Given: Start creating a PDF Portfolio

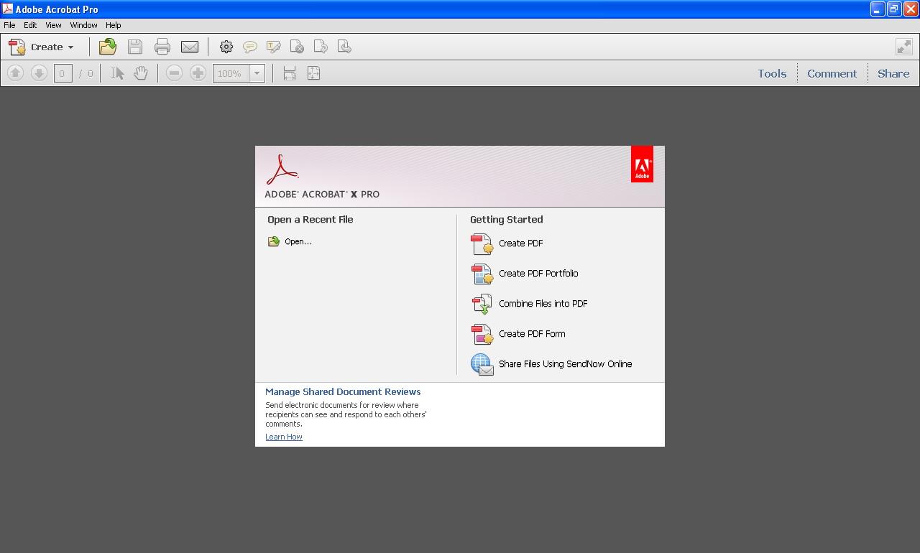Looking at the screenshot, I should tap(539, 274).
